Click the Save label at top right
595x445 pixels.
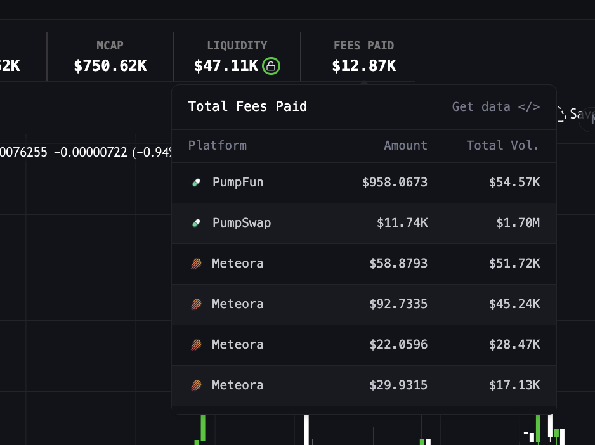(x=579, y=115)
